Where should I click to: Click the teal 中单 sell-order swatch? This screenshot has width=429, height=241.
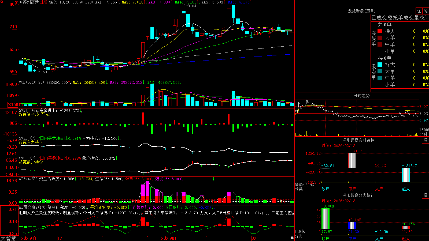coord(380,78)
